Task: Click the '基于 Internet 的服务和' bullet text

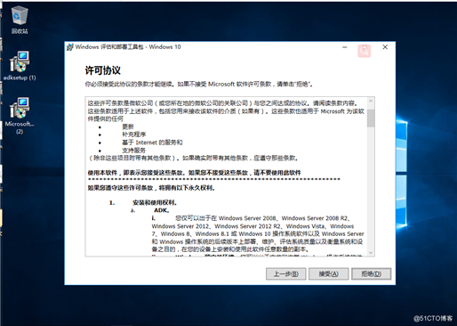Action: tap(152, 143)
